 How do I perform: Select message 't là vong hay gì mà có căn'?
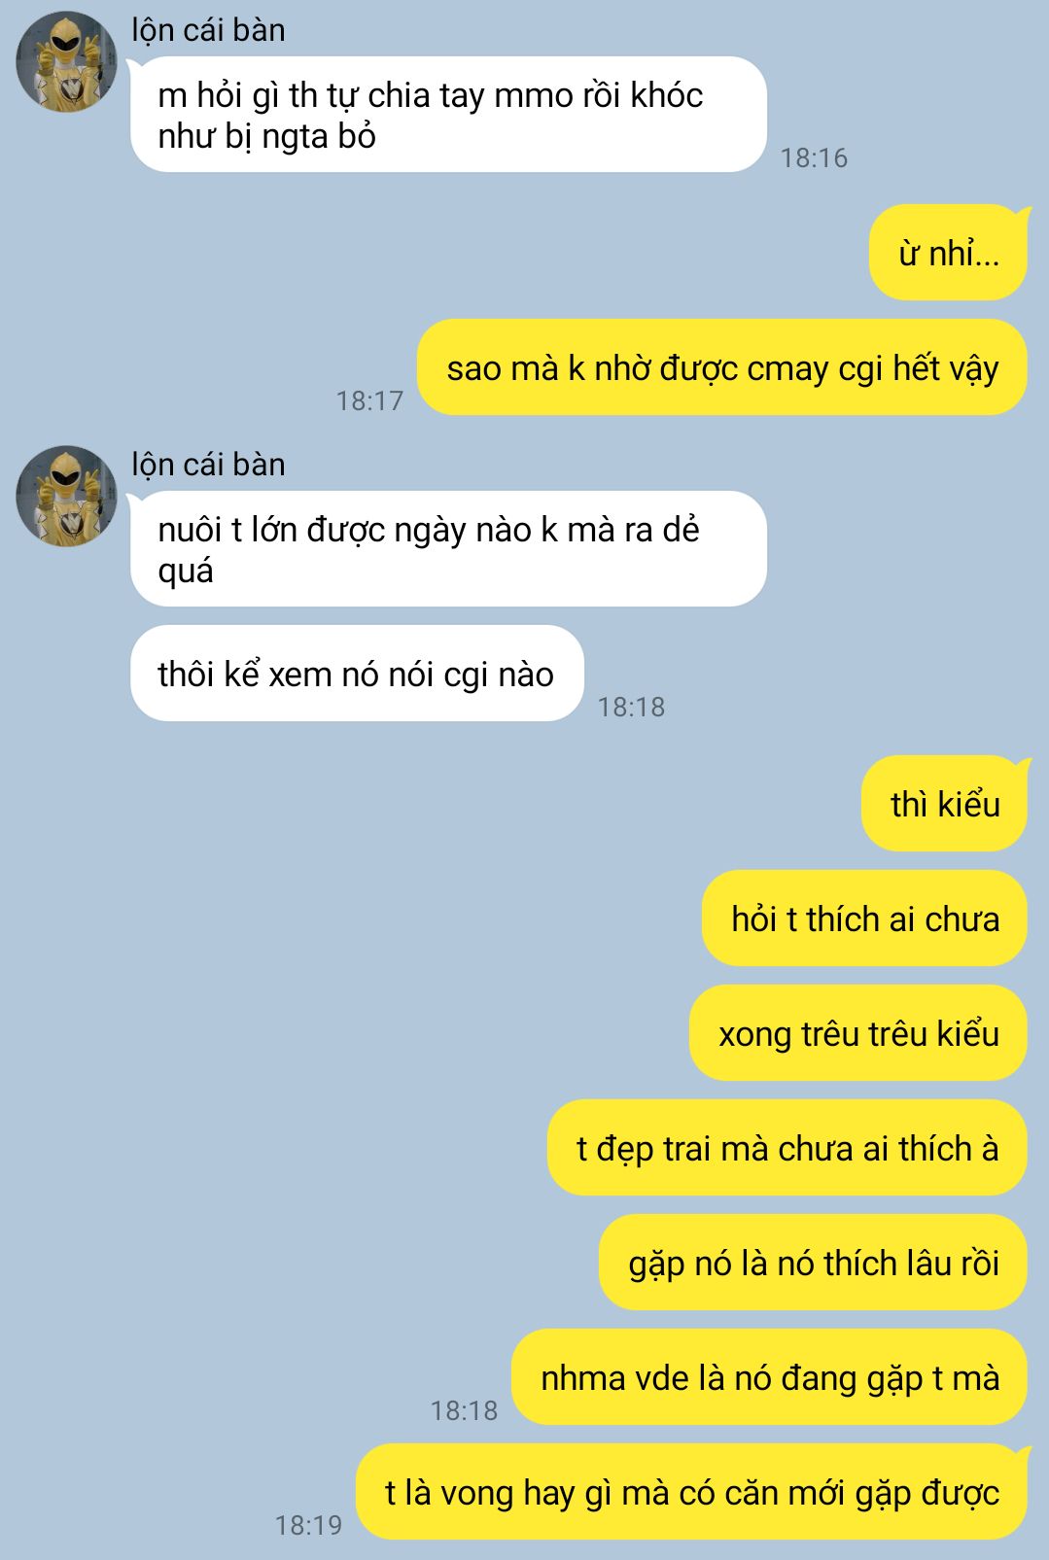[x=691, y=1491]
